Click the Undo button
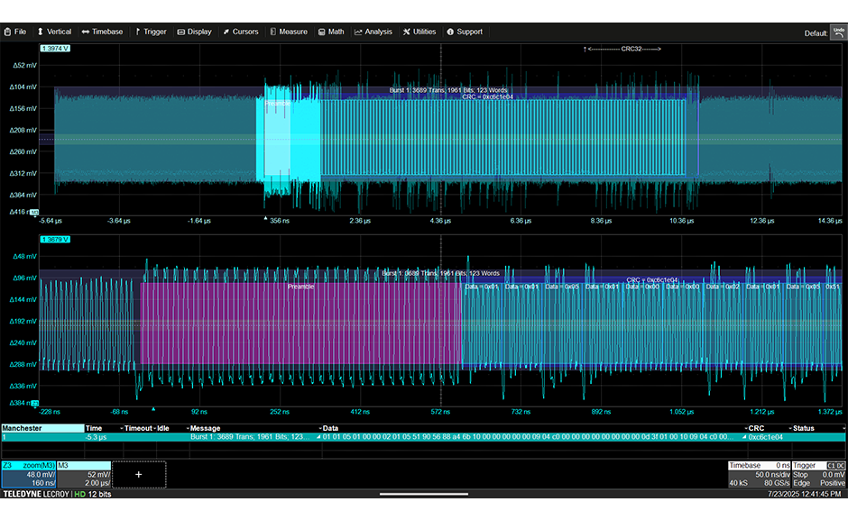 pos(838,32)
